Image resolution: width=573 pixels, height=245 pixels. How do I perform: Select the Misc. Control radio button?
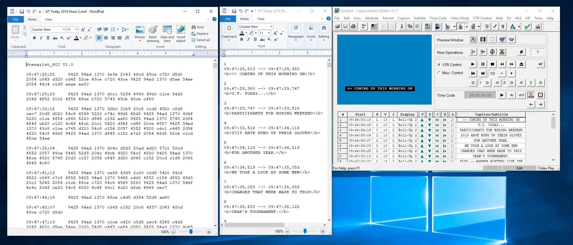[x=439, y=73]
